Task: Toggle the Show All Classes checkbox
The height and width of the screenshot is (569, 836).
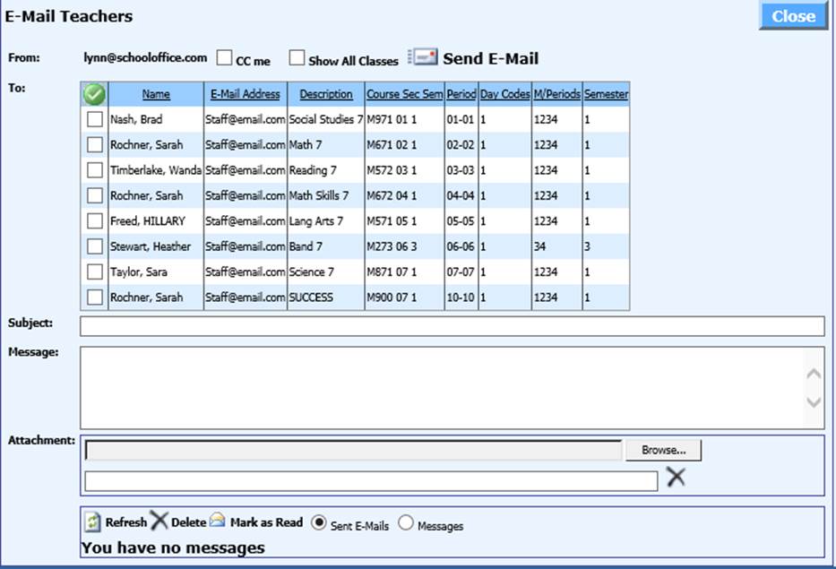Action: (x=297, y=58)
